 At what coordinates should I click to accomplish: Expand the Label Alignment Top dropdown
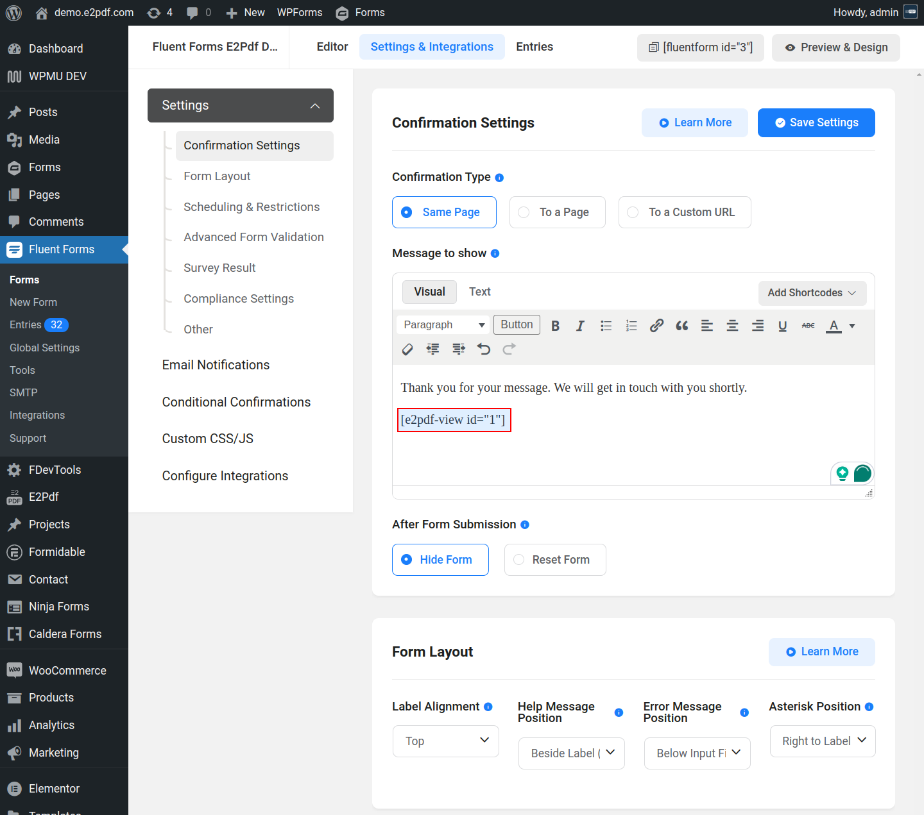[445, 741]
